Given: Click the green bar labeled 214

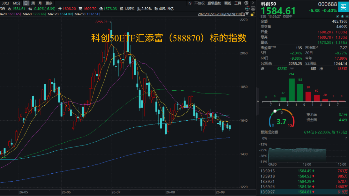Looking at the screenshot, I should [292, 90].
